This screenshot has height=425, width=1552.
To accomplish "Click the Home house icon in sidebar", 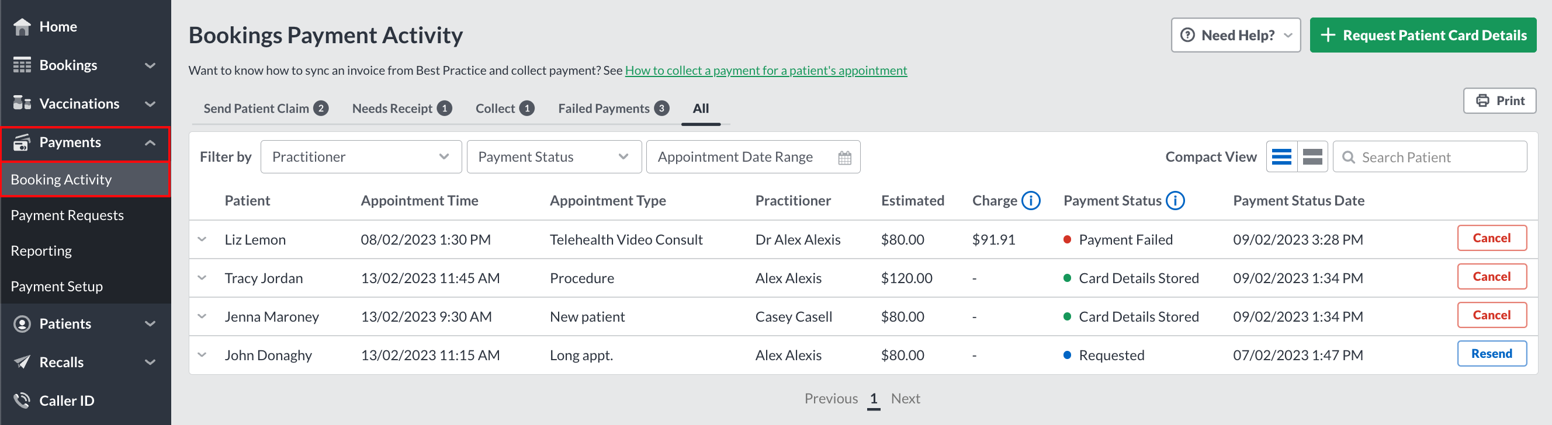I will pos(22,26).
